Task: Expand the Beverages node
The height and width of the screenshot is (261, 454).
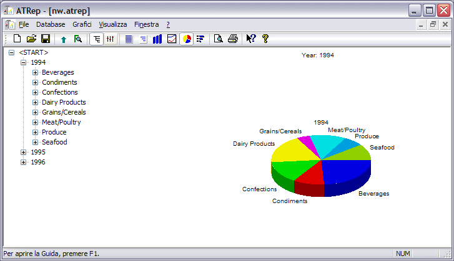Action: pyautogui.click(x=36, y=72)
